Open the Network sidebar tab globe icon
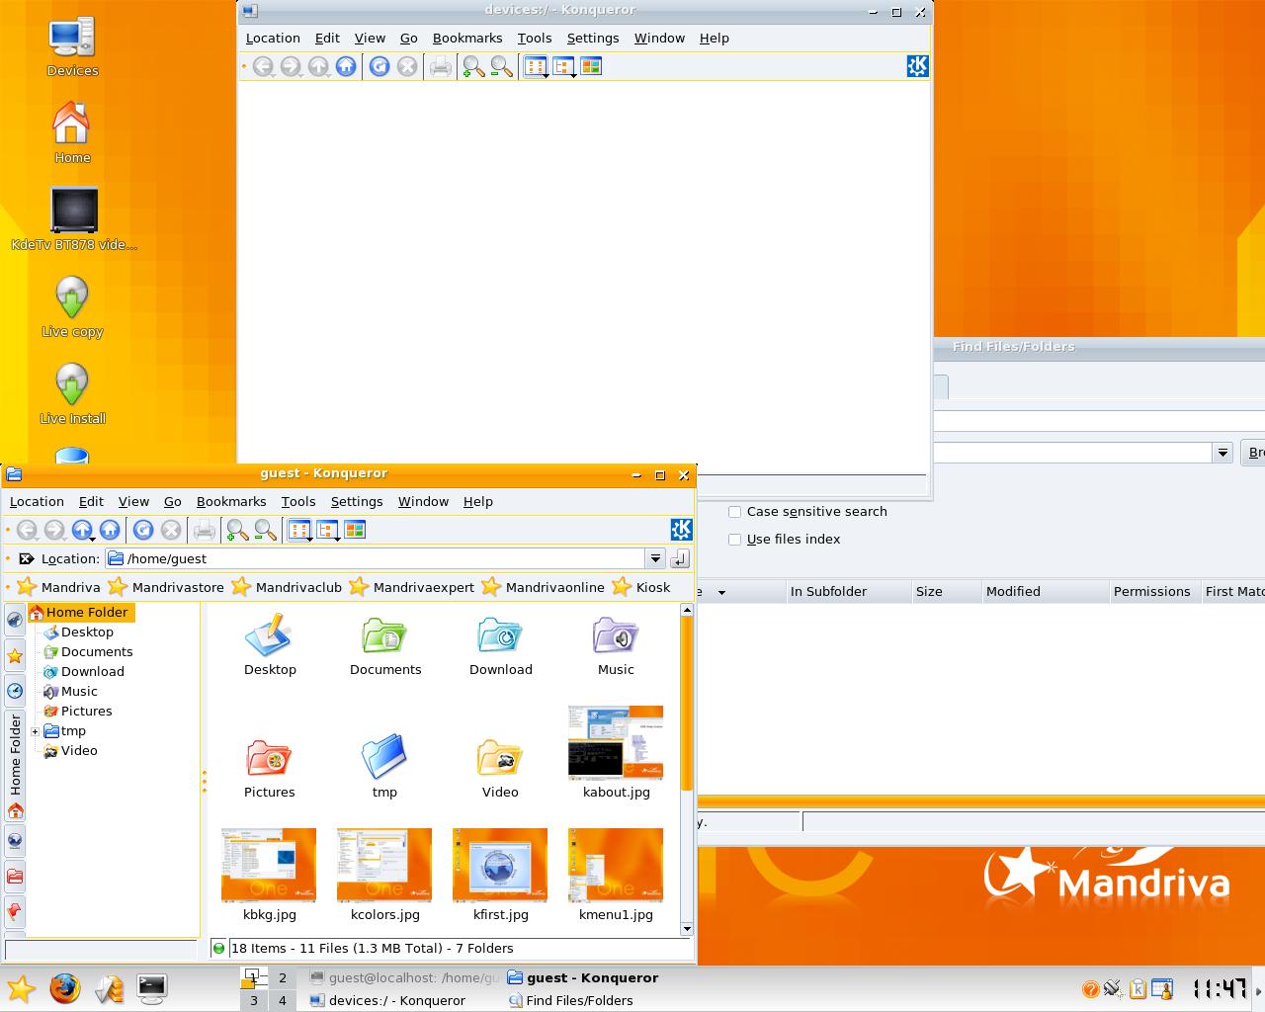Screen dimensions: 1265x1012 pyautogui.click(x=15, y=841)
